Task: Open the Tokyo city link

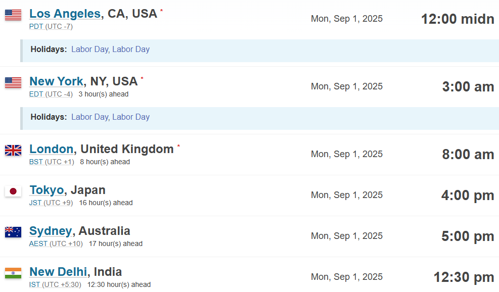Action: (47, 190)
